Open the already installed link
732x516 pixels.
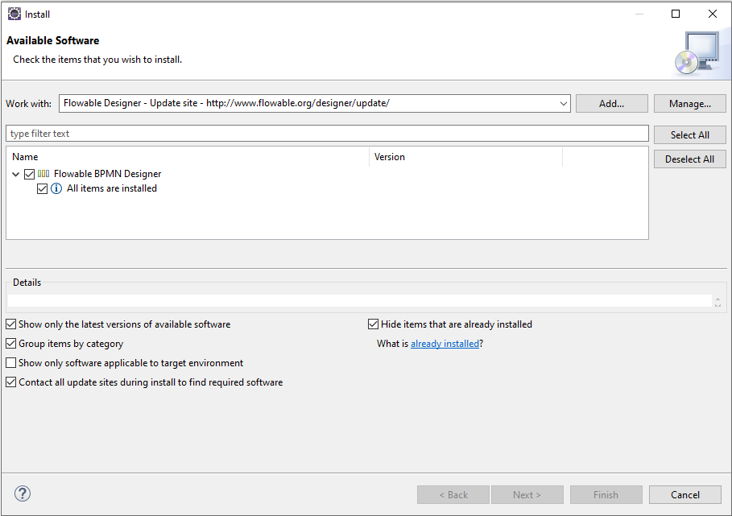(x=445, y=344)
